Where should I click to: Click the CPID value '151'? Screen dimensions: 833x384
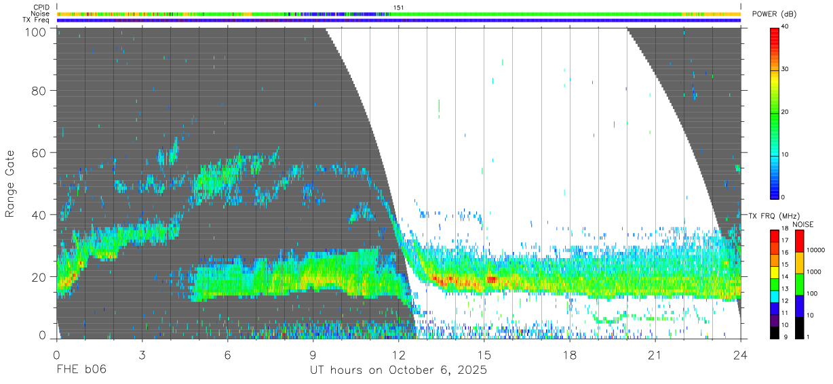(398, 7)
